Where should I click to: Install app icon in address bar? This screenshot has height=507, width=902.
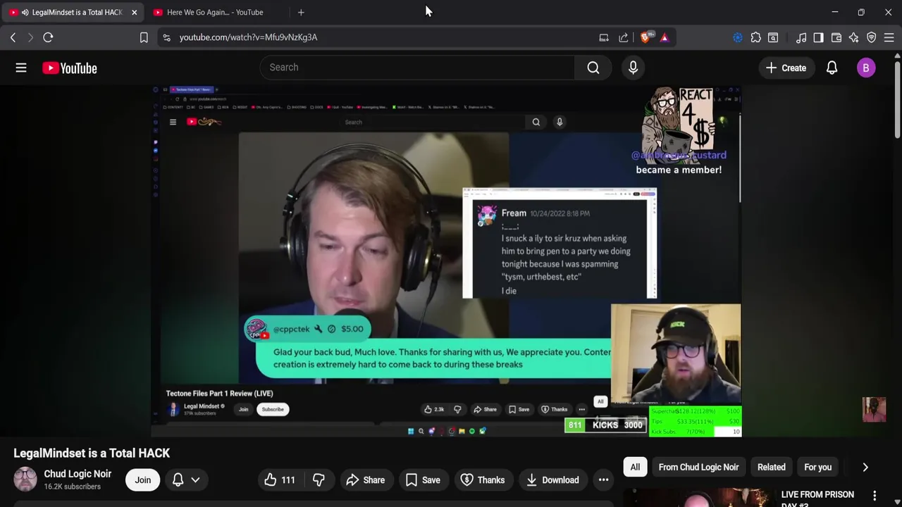(604, 37)
